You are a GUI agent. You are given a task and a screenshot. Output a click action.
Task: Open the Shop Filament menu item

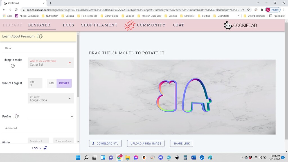99,25
